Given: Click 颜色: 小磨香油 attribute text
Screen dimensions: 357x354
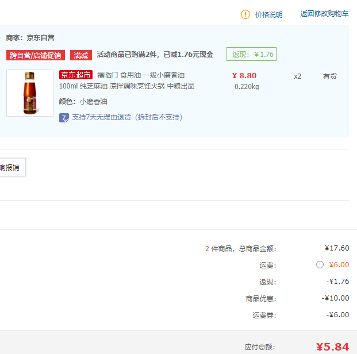Looking at the screenshot, I should click(x=83, y=102).
